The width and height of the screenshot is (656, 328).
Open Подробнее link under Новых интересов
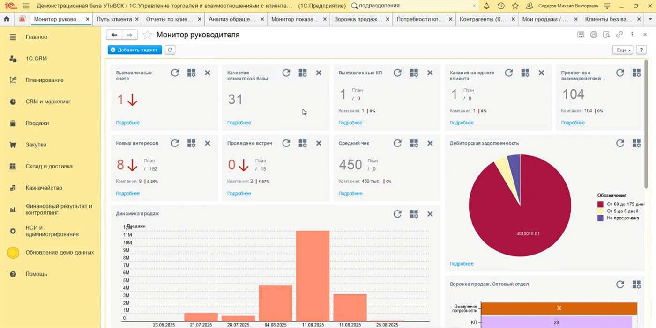click(x=127, y=193)
